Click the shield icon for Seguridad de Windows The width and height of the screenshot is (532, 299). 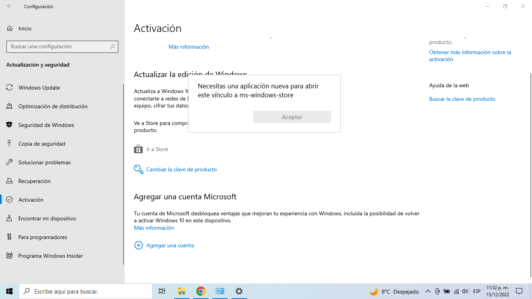coord(9,125)
